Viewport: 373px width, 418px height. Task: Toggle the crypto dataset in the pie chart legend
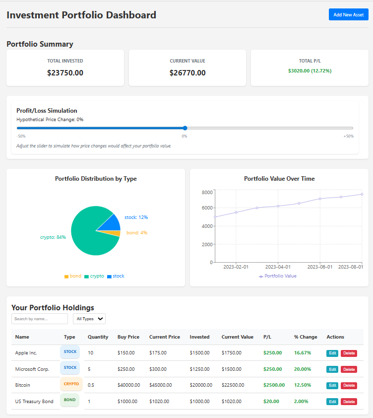93,276
